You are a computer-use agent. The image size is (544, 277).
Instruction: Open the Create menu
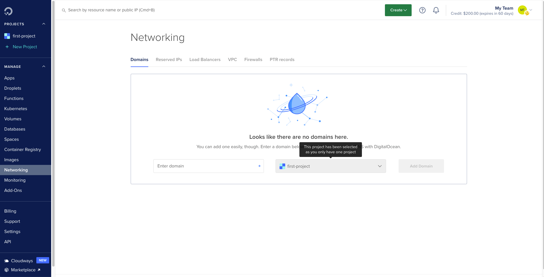[397, 10]
